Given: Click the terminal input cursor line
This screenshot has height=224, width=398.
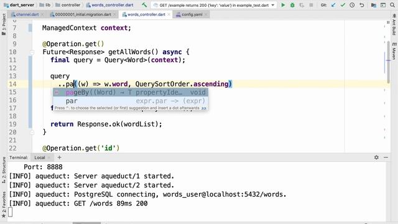Looking at the screenshot, I should click(10, 212).
